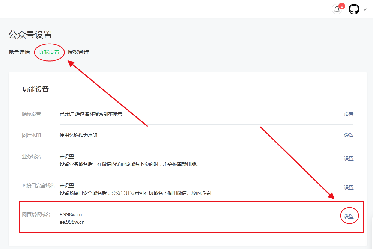Click the 公众号设置 page title
373x249 pixels.
[30, 35]
